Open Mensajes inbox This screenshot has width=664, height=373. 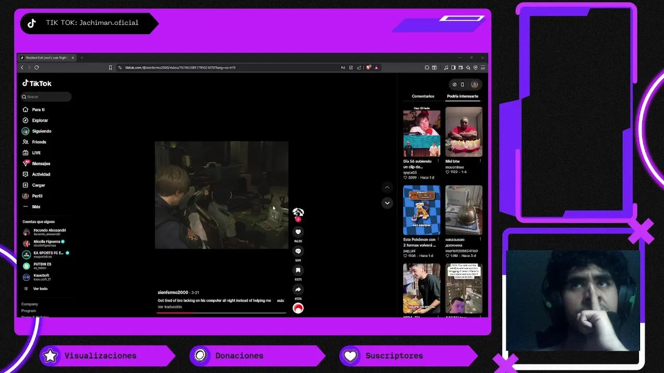click(36, 164)
